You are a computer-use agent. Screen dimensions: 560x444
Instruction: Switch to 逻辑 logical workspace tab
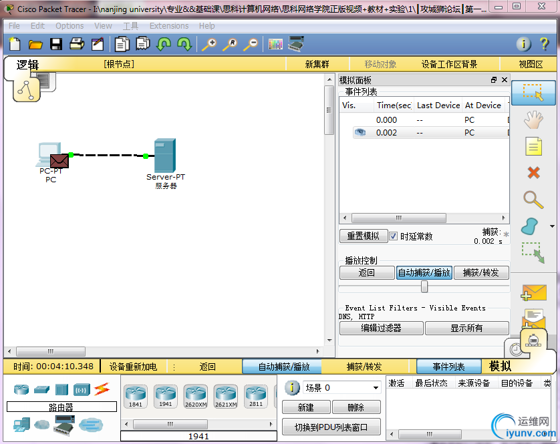tap(27, 65)
